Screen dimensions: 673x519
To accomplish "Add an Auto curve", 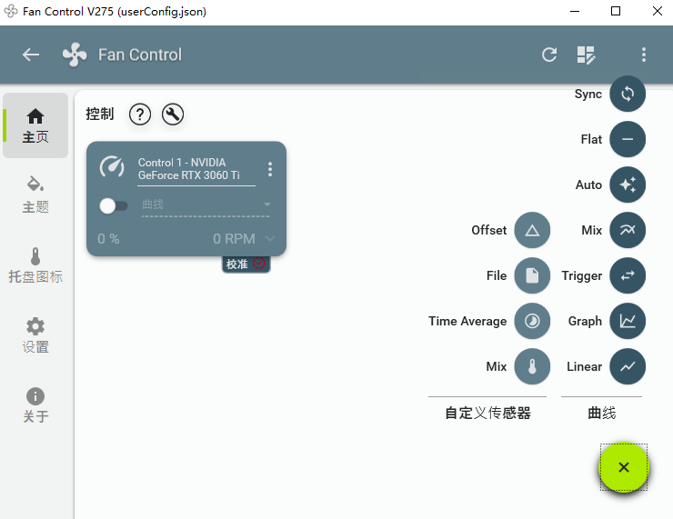I will coord(628,185).
